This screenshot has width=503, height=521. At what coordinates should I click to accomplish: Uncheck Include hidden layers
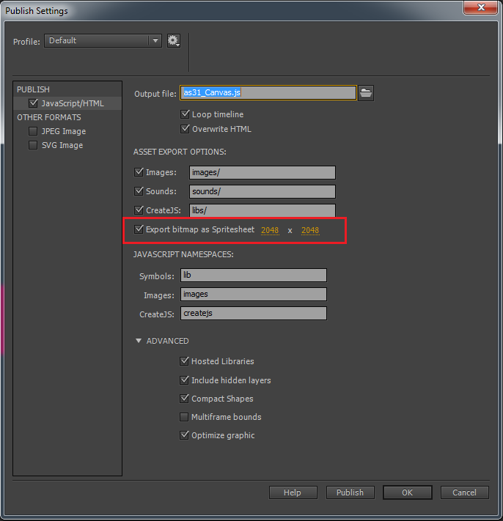(184, 380)
